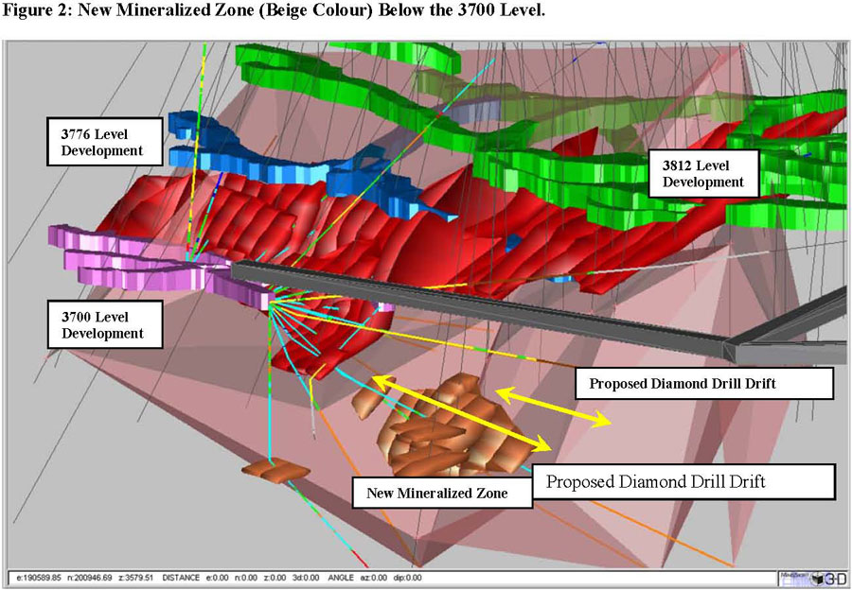Click the z:3579.51 elevation readout
This screenshot has width=852, height=590.
pos(134,577)
